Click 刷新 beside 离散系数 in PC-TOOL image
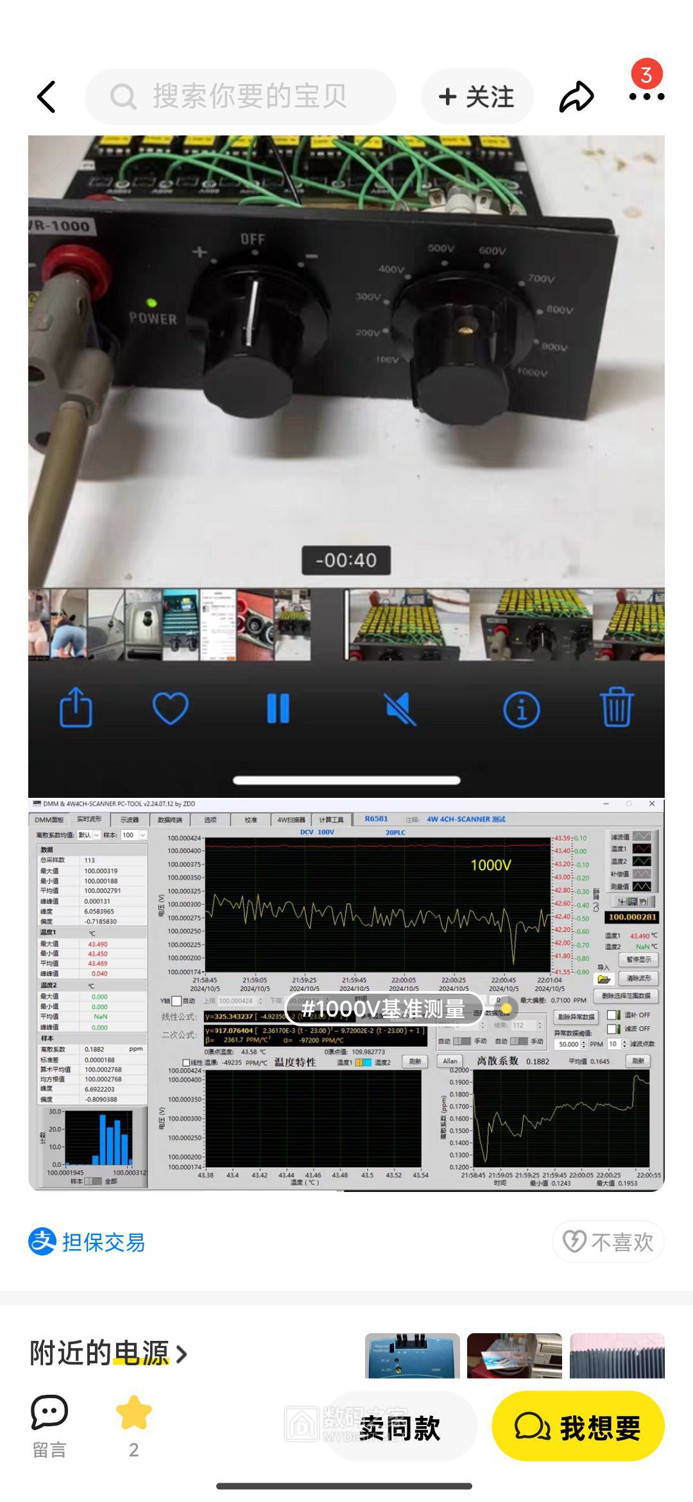 (638, 1061)
